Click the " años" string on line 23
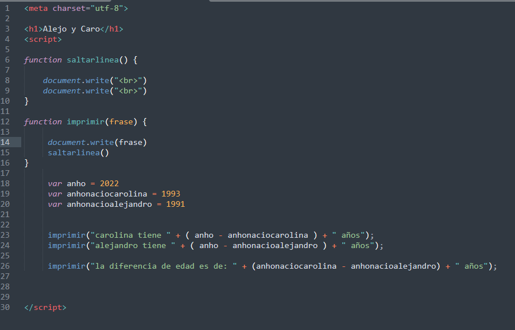This screenshot has width=515, height=330. click(x=349, y=235)
